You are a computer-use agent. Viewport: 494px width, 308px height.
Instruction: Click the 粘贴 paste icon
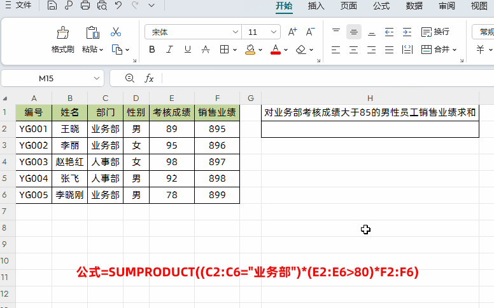[x=93, y=32]
